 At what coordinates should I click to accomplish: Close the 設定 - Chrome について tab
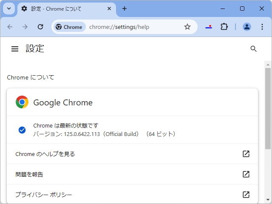point(109,8)
